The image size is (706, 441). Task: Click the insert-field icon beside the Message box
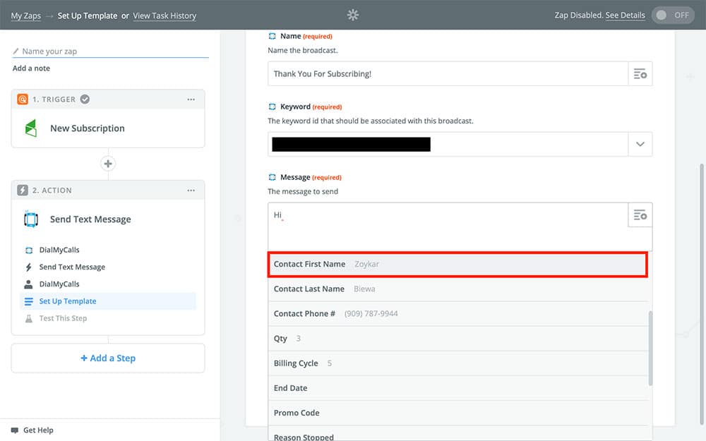640,215
